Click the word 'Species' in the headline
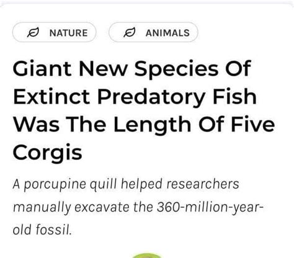This screenshot has height=258, width=294. coord(176,69)
